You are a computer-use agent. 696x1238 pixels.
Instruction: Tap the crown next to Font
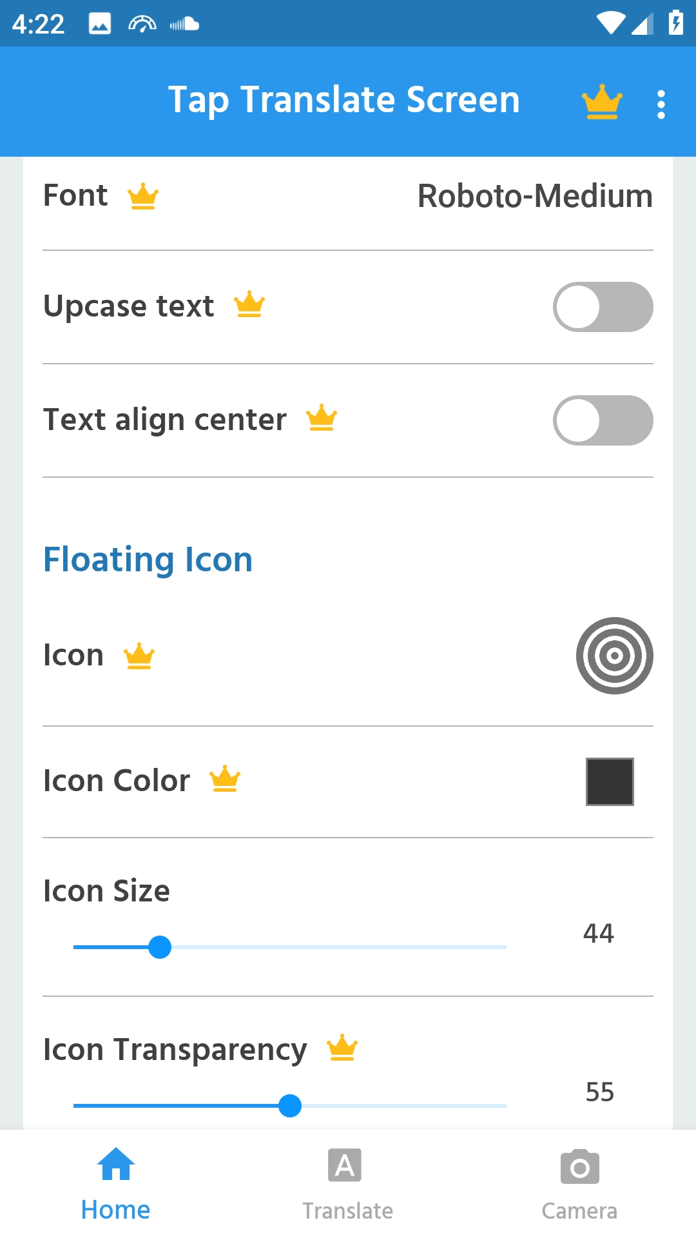coord(143,197)
